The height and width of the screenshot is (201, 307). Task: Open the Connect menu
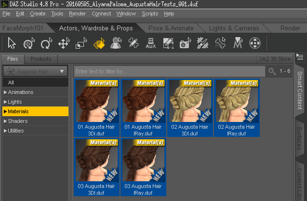click(101, 13)
